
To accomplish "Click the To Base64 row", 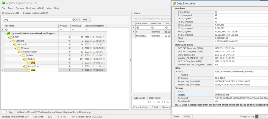I will coord(221,98).
